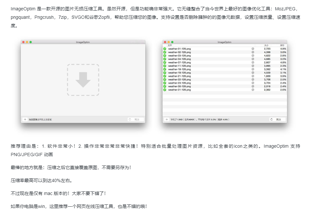Click the green check icon for weather-22-128.png

(165, 79)
